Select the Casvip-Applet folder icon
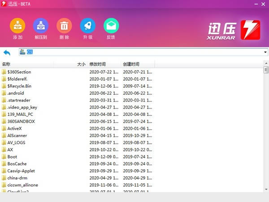The width and height of the screenshot is (269, 202). click(x=4, y=171)
